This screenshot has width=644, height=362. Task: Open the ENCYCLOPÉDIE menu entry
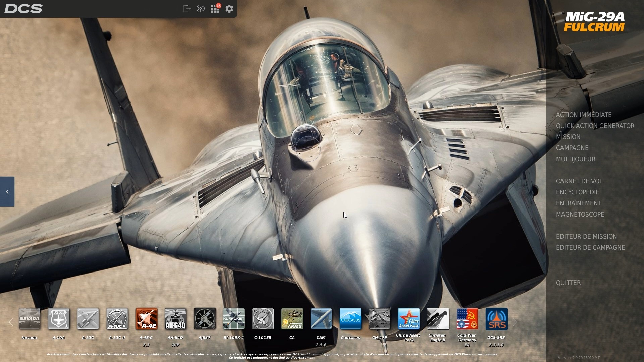click(578, 192)
